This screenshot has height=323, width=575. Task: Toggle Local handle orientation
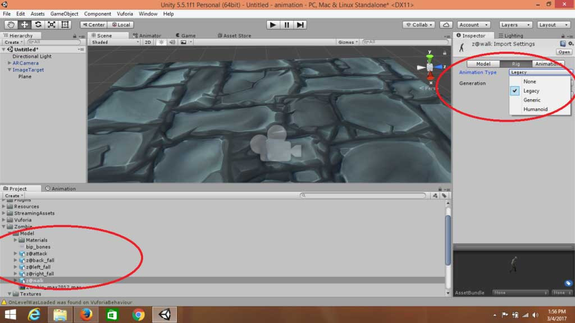click(x=121, y=24)
